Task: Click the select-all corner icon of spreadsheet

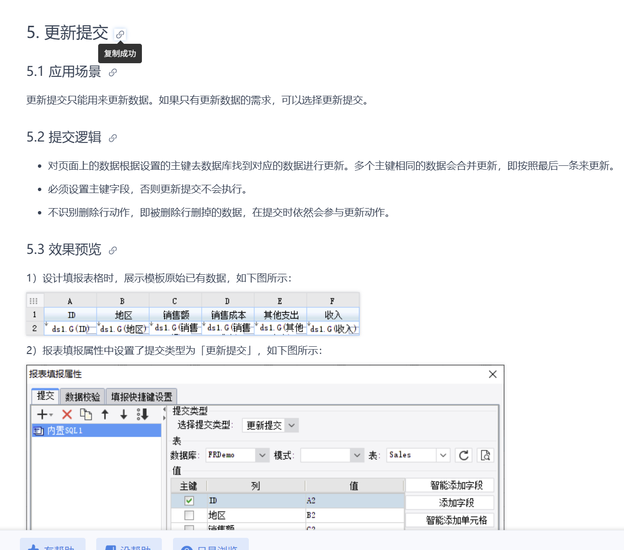Action: click(34, 301)
